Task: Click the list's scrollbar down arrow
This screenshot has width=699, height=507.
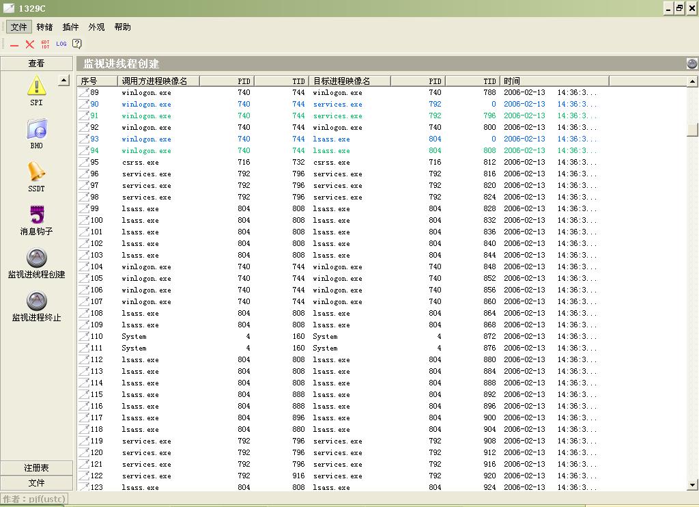Action: point(693,485)
